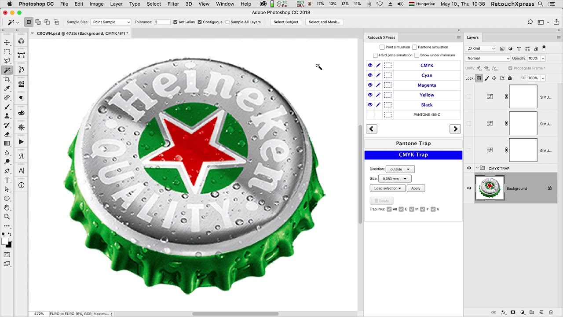Image resolution: width=563 pixels, height=317 pixels.
Task: Open the Image menu
Action: point(96,4)
